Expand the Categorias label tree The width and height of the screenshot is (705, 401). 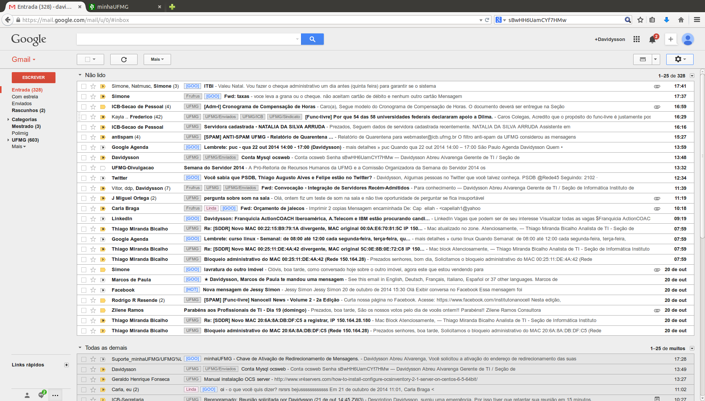(x=8, y=120)
